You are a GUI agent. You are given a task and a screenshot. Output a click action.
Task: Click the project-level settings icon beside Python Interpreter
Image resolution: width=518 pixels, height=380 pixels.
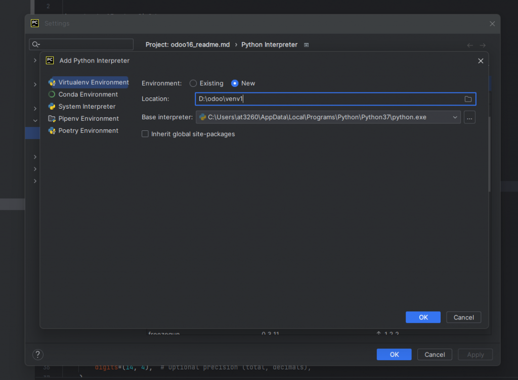[x=306, y=45]
